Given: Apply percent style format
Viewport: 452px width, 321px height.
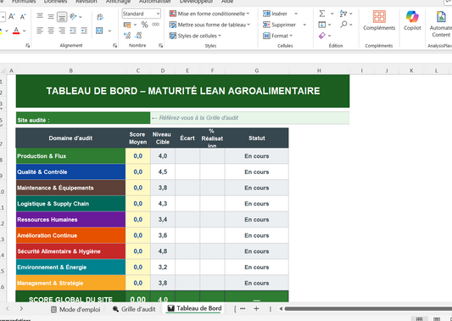Looking at the screenshot, I should 144,25.
